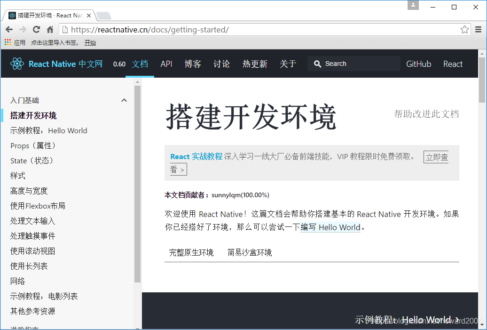Open 使用Flexbox布局 in sidebar
This screenshot has width=487, height=330.
pos(38,206)
